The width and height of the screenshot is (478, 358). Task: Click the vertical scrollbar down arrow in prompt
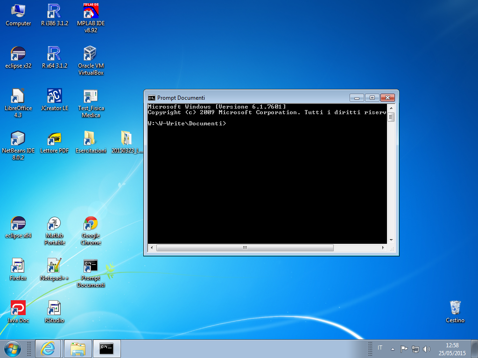point(391,240)
